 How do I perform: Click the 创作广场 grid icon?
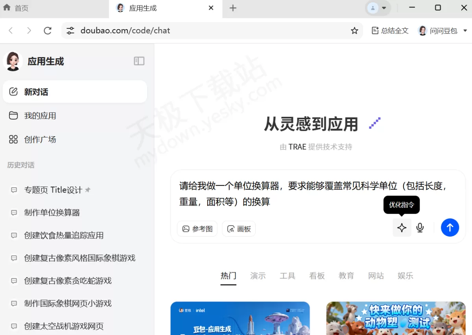point(13,139)
